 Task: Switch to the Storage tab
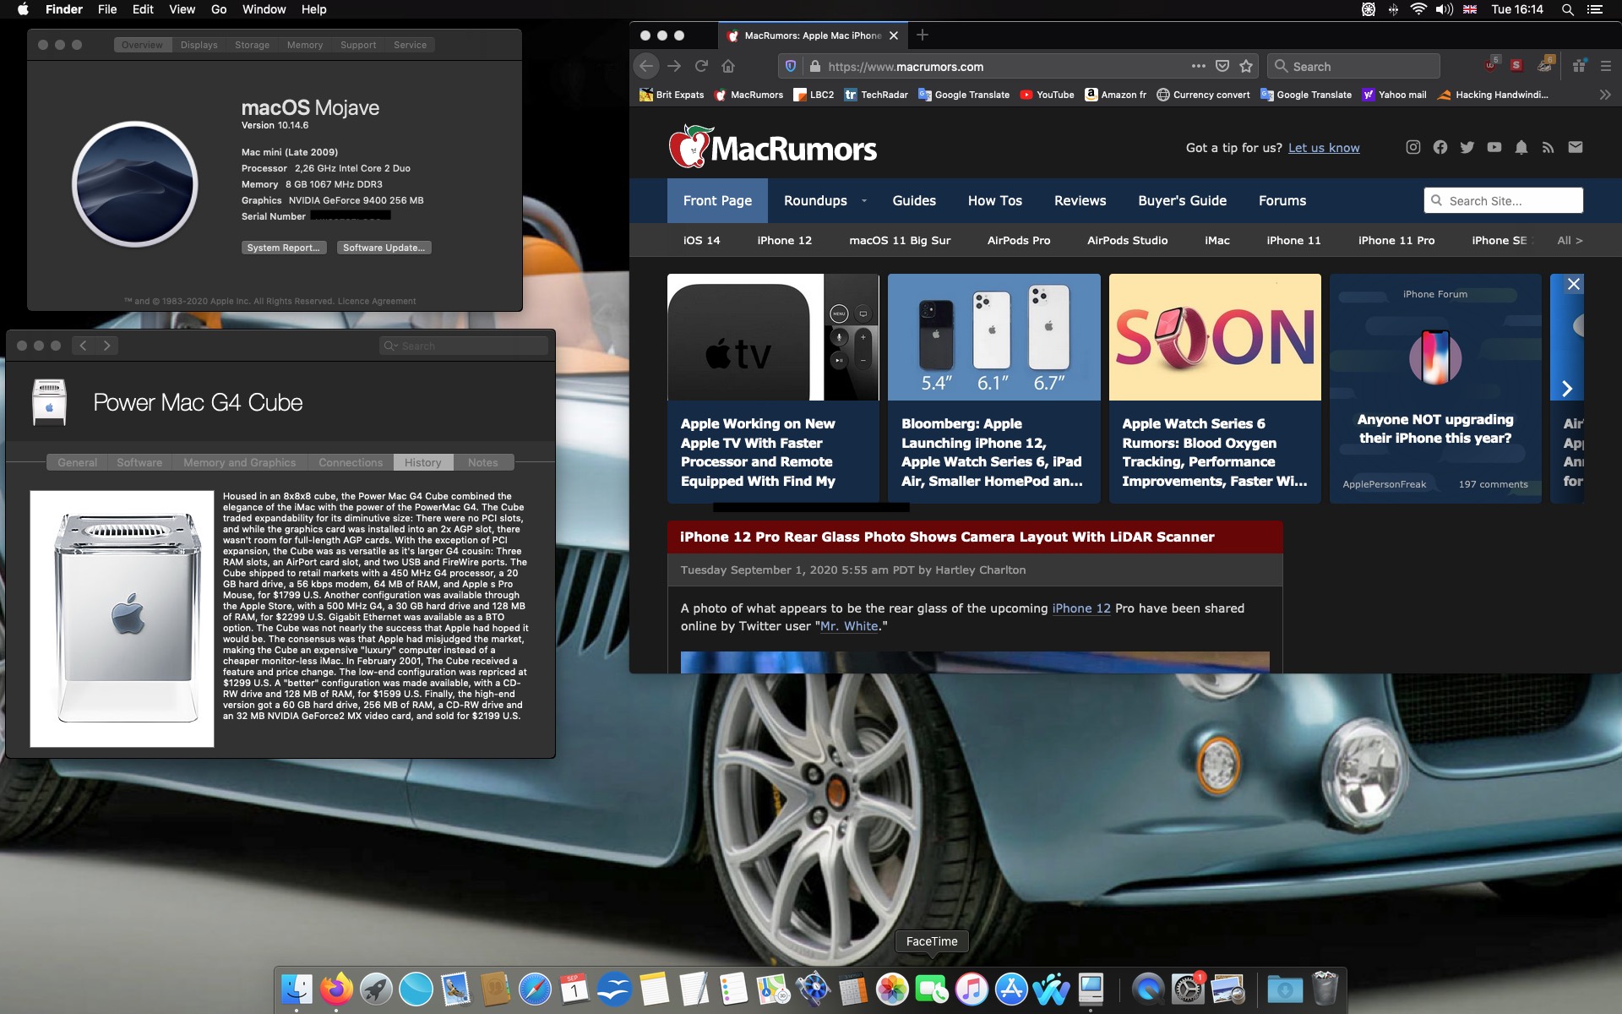[252, 45]
